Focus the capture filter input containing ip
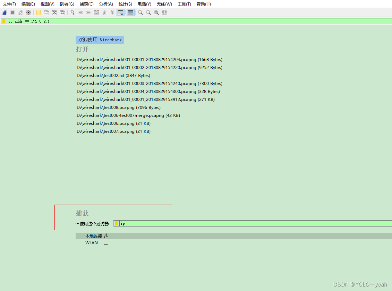 pyautogui.click(x=256, y=223)
